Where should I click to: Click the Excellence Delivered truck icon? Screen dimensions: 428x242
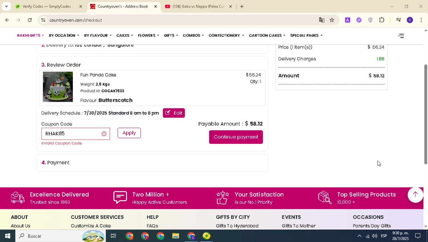coord(18,198)
